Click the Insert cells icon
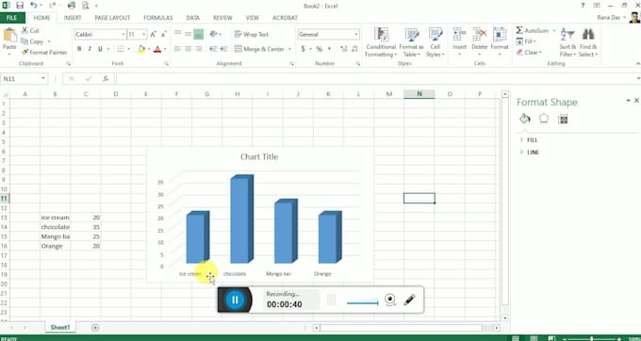 tap(459, 35)
